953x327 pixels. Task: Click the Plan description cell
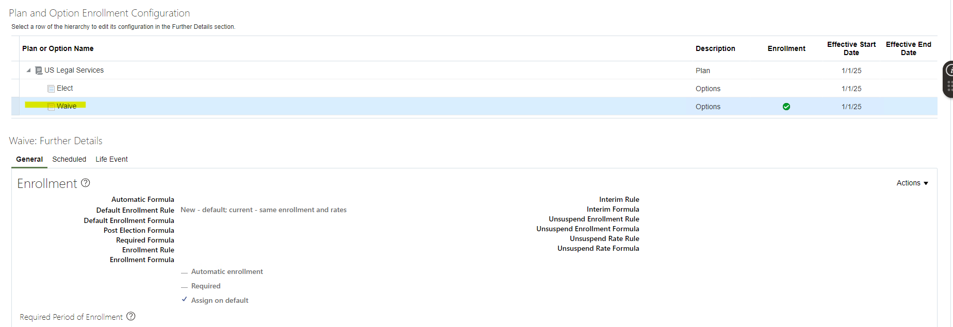703,71
